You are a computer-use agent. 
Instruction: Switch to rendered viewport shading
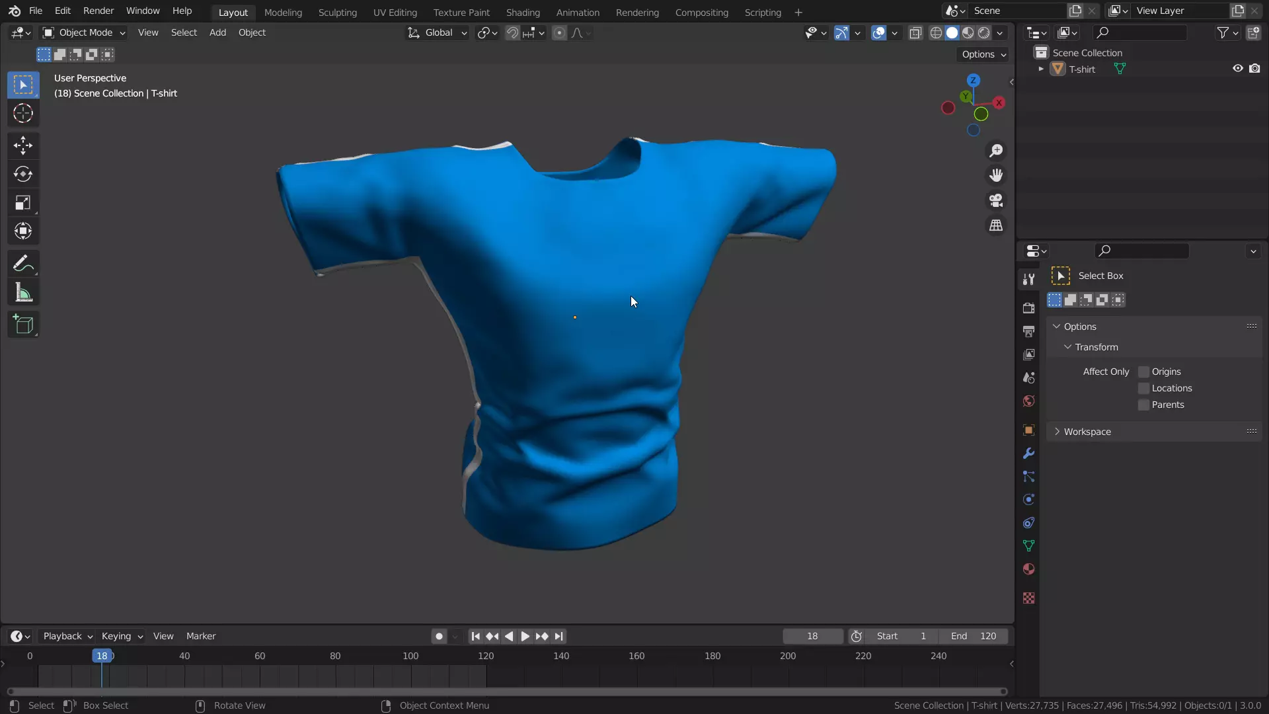tap(984, 32)
